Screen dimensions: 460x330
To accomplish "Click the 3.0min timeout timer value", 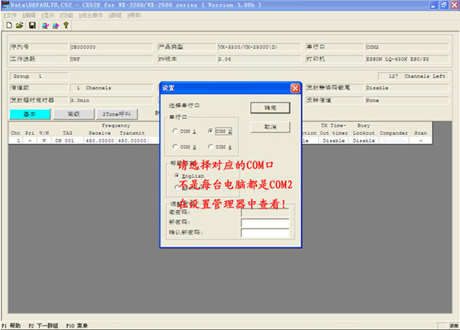I will pyautogui.click(x=111, y=100).
